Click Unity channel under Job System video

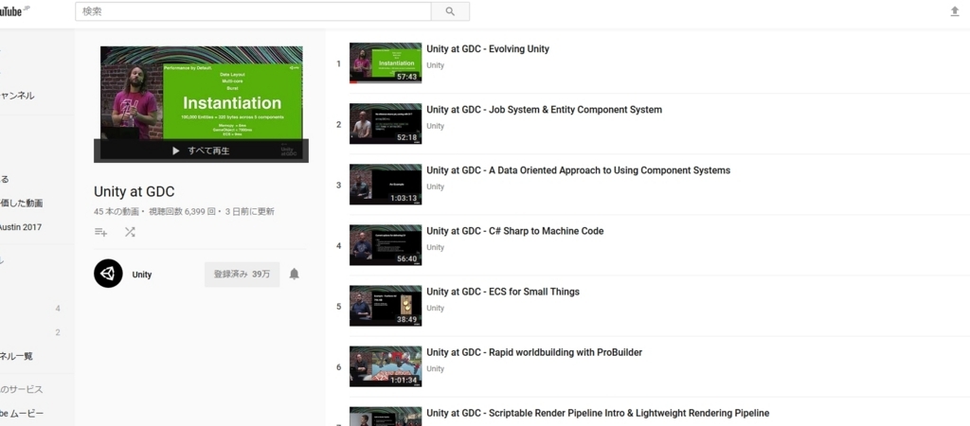coord(435,126)
